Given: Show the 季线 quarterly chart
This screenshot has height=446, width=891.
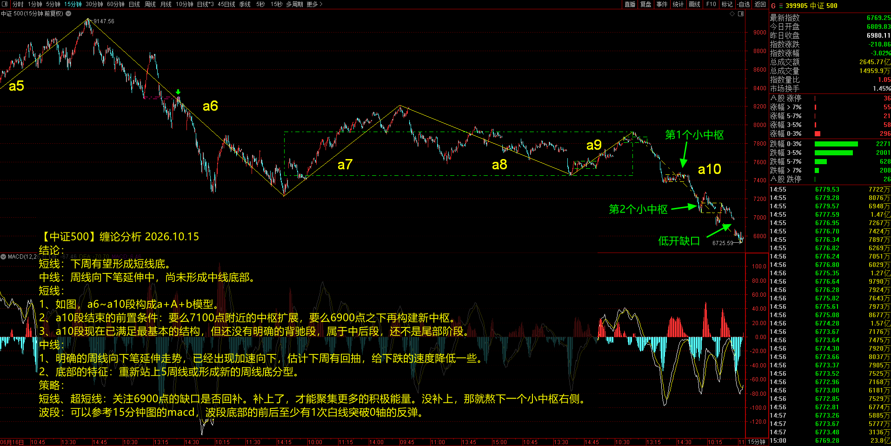Looking at the screenshot, I should (245, 4).
